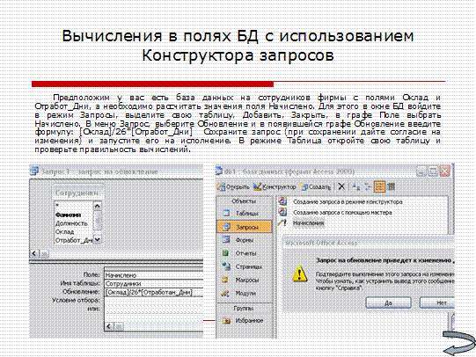This screenshot has width=476, height=357.
Task: Decline the update query with Нет
Action: click(x=437, y=302)
